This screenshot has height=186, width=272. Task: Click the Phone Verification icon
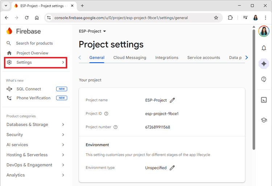coord(9,98)
